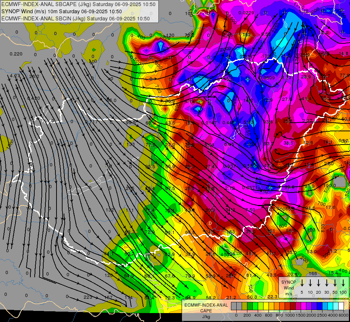Select the pure blue CAPE legend swatch
350x322 pixels.
pos(320,306)
